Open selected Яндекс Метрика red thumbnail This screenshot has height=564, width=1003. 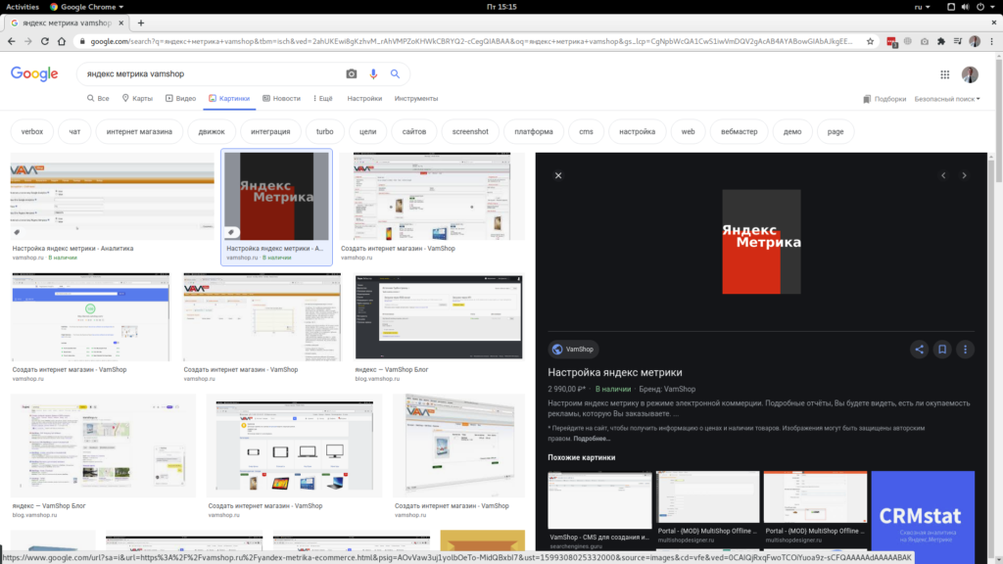276,196
